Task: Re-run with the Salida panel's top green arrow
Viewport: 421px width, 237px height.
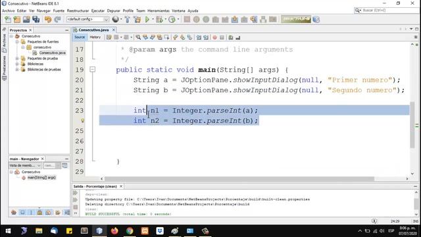Action: pyautogui.click(x=76, y=193)
